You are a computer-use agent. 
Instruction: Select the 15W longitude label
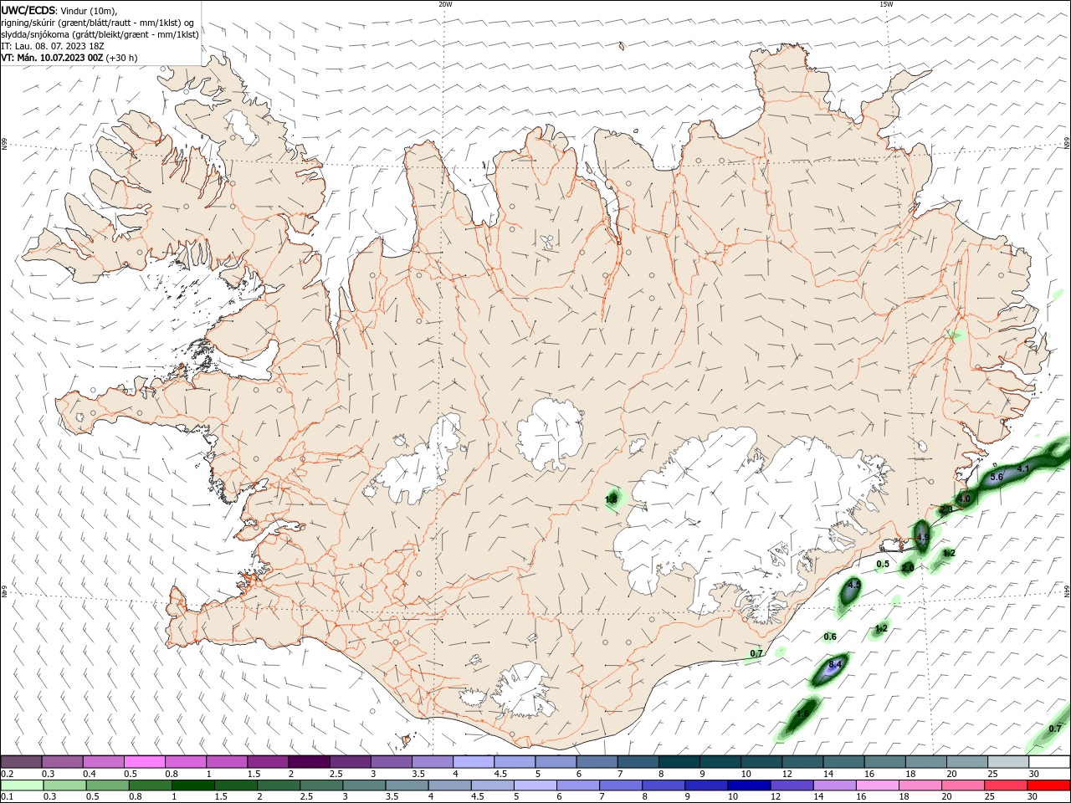click(886, 4)
